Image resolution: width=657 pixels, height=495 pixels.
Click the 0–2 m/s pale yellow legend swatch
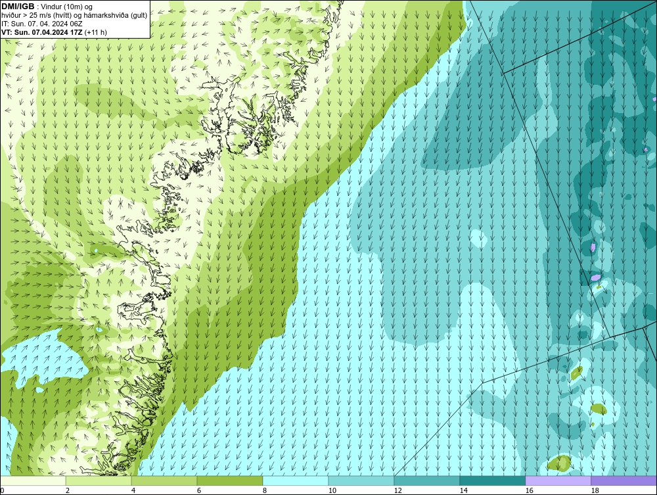coord(33,481)
